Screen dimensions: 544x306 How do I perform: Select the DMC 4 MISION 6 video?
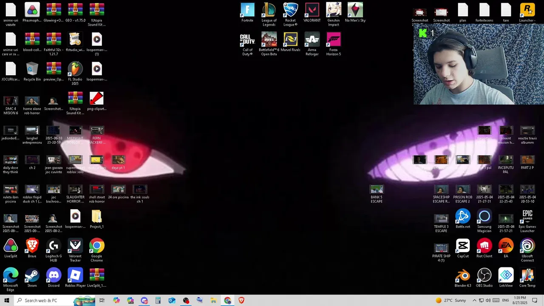click(11, 105)
